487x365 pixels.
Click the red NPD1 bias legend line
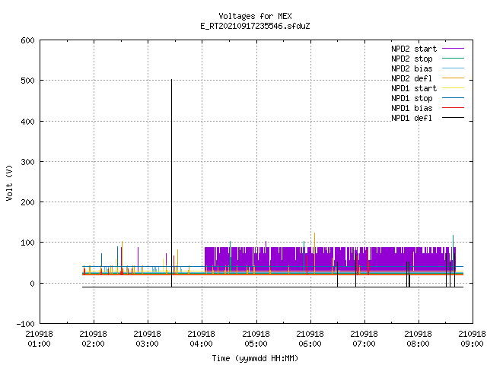pyautogui.click(x=453, y=108)
